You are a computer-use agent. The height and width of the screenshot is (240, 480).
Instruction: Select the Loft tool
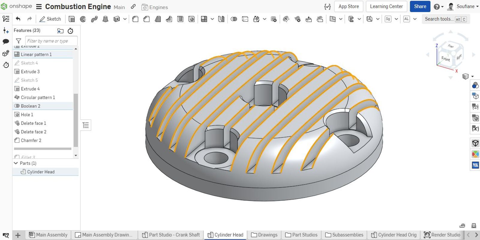click(x=105, y=19)
